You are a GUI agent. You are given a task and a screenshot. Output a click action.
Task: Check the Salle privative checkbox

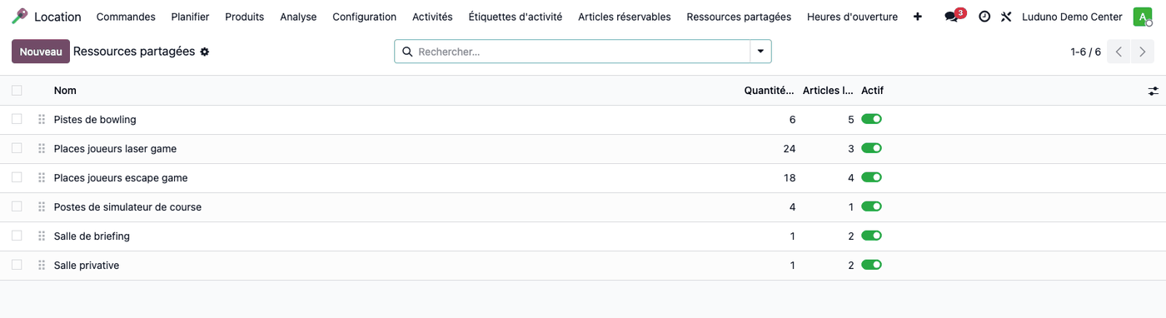(x=17, y=265)
